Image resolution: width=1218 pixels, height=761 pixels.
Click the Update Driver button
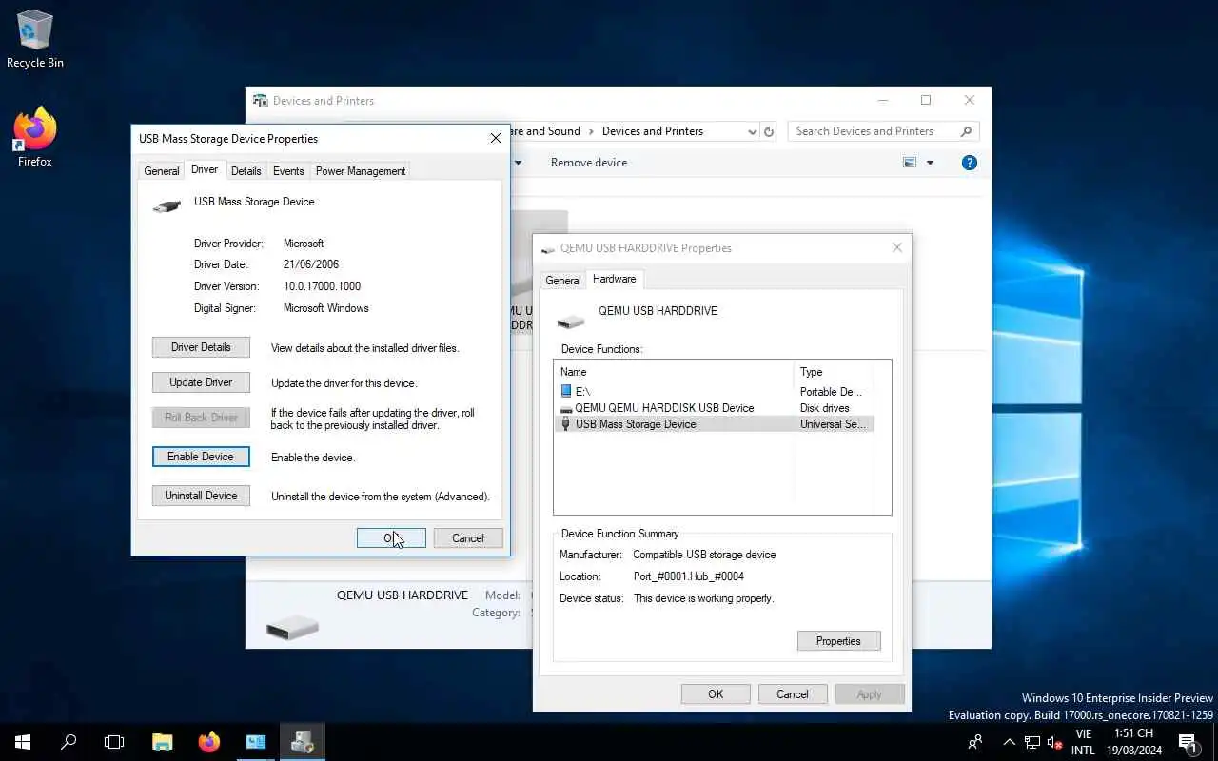(201, 382)
